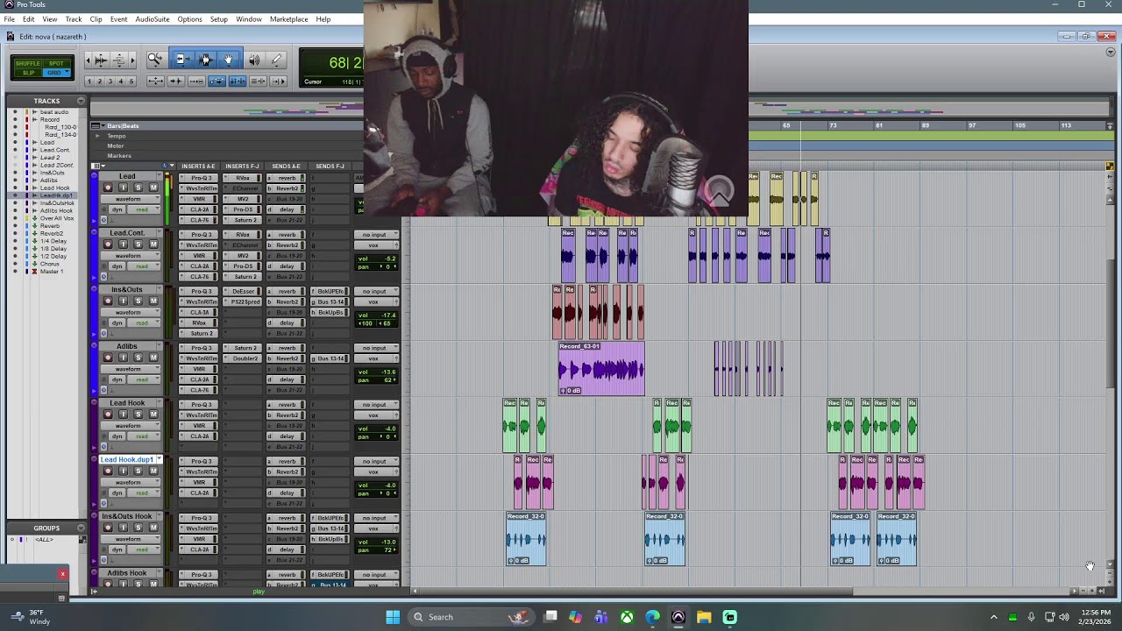Open the AudioSuite menu
This screenshot has width=1122, height=631.
click(153, 19)
